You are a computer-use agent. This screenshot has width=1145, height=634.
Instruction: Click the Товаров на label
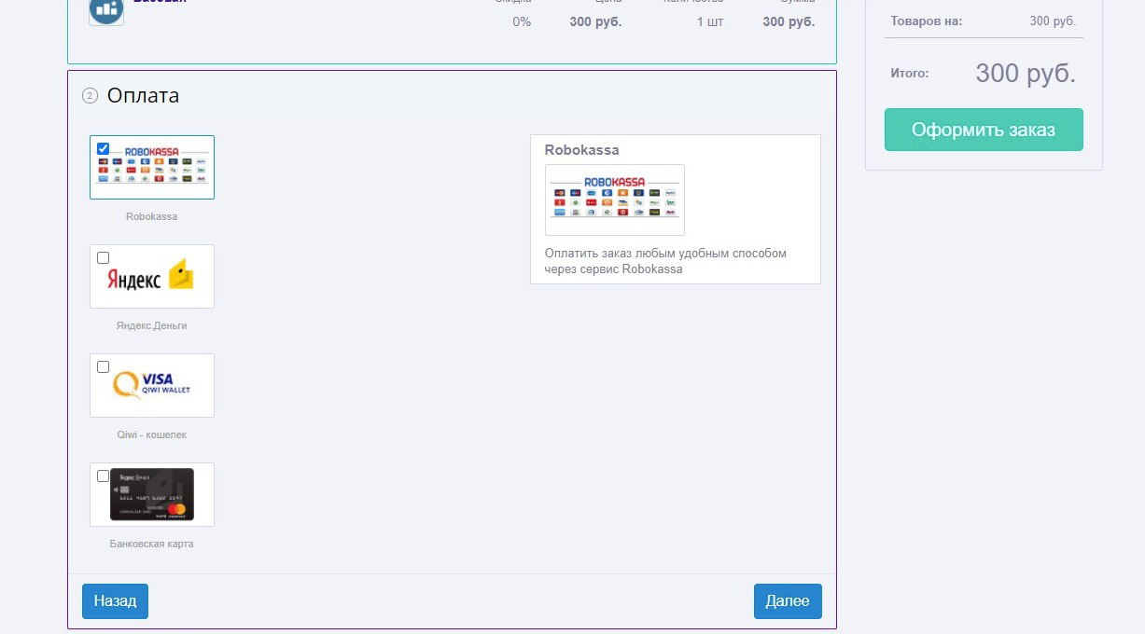[926, 21]
